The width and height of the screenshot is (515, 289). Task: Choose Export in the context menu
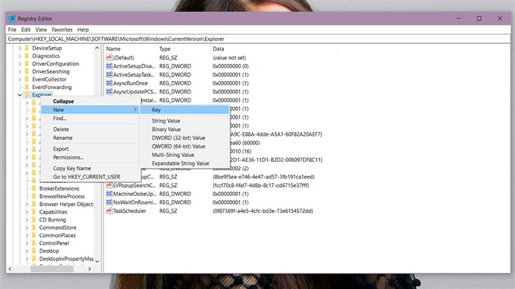tap(91, 149)
